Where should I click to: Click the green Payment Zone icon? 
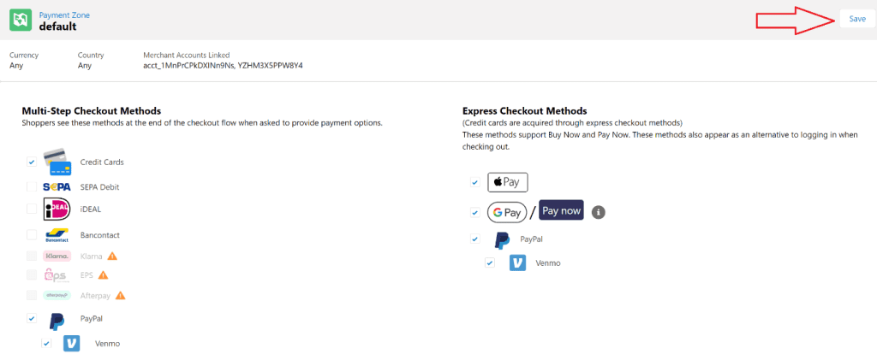21,20
